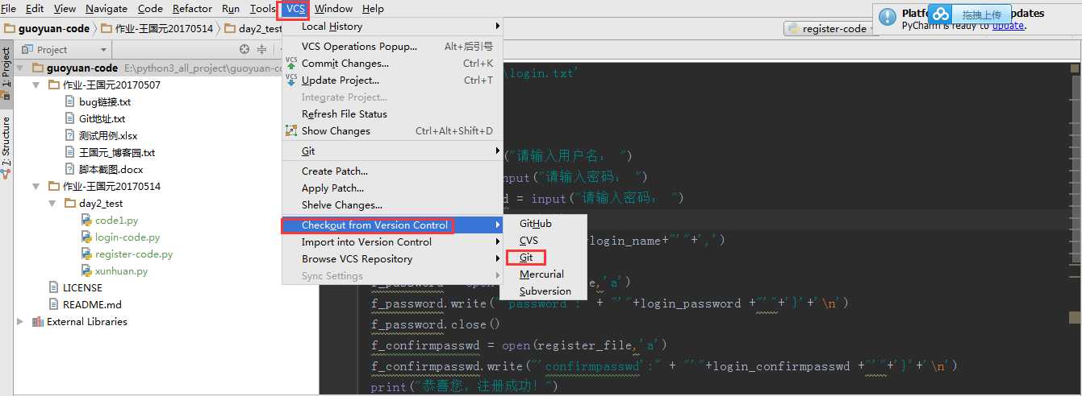Click the guoyuan-code root folder icon
Viewport: 1082px width, 396px height.
[x=38, y=68]
